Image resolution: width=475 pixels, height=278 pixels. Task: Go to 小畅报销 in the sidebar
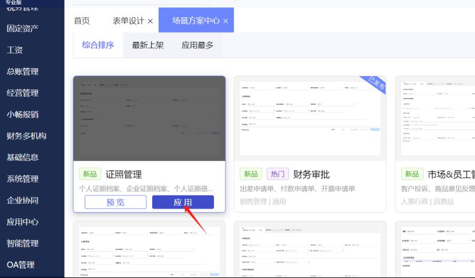(x=23, y=114)
